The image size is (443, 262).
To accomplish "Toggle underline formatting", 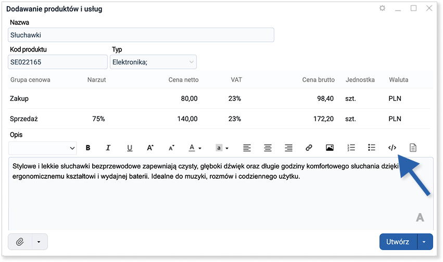I will pos(130,148).
